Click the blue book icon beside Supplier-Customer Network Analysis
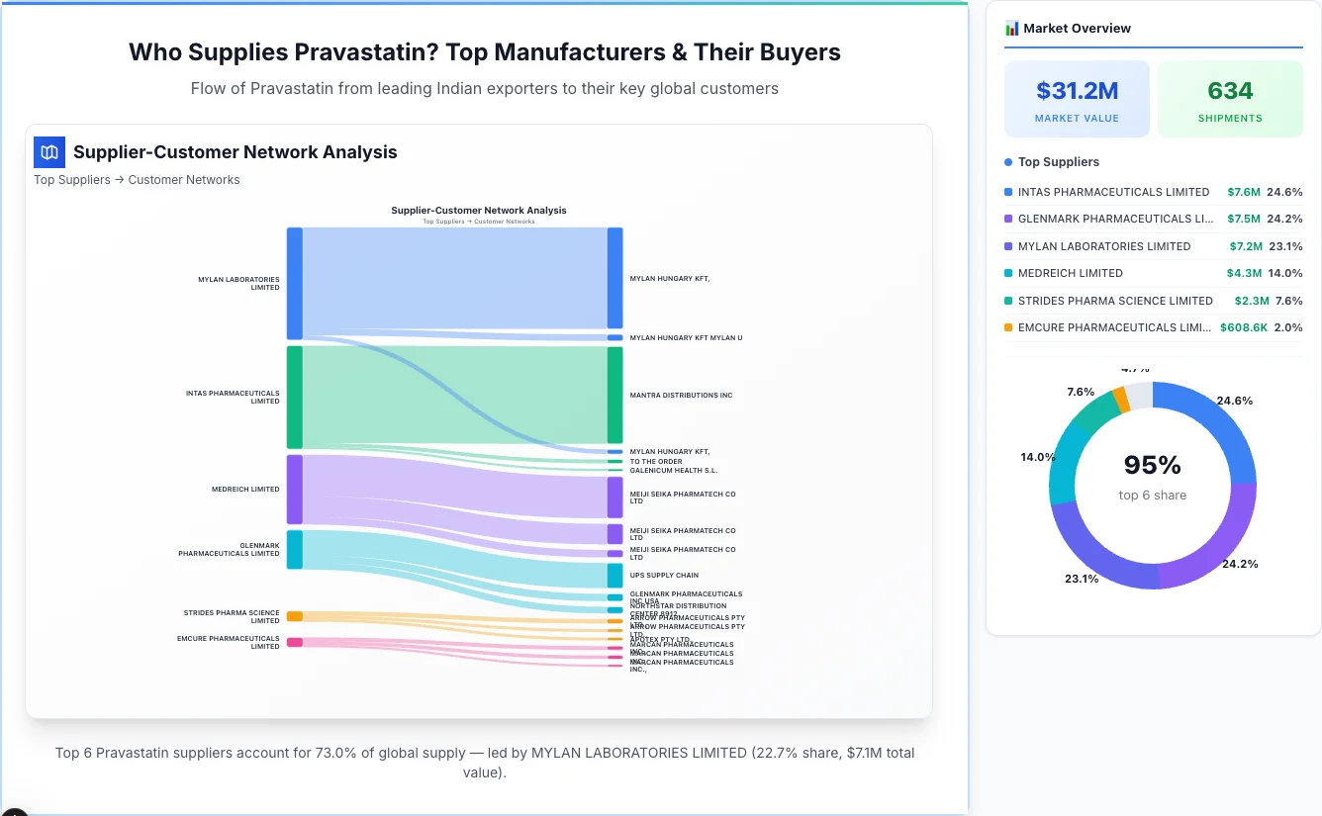Image resolution: width=1322 pixels, height=816 pixels. [48, 152]
